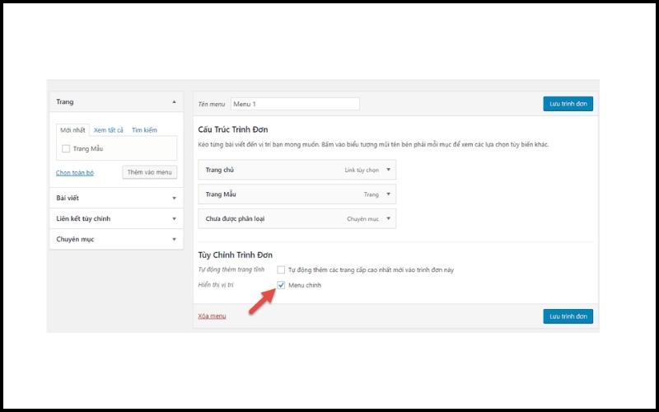This screenshot has width=659, height=412.
Task: Focus the Tên menu input field
Action: [x=295, y=104]
